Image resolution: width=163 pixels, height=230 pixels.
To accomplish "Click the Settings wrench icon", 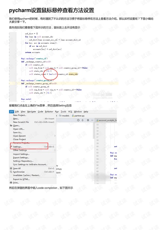I will (x=11, y=147).
